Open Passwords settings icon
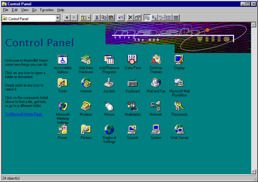The height and width of the screenshot is (182, 258). point(179,106)
